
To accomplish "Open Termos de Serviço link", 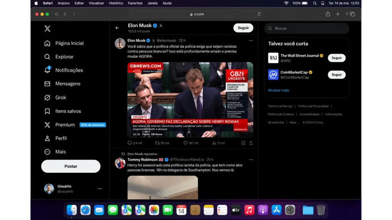I will pyautogui.click(x=280, y=106).
